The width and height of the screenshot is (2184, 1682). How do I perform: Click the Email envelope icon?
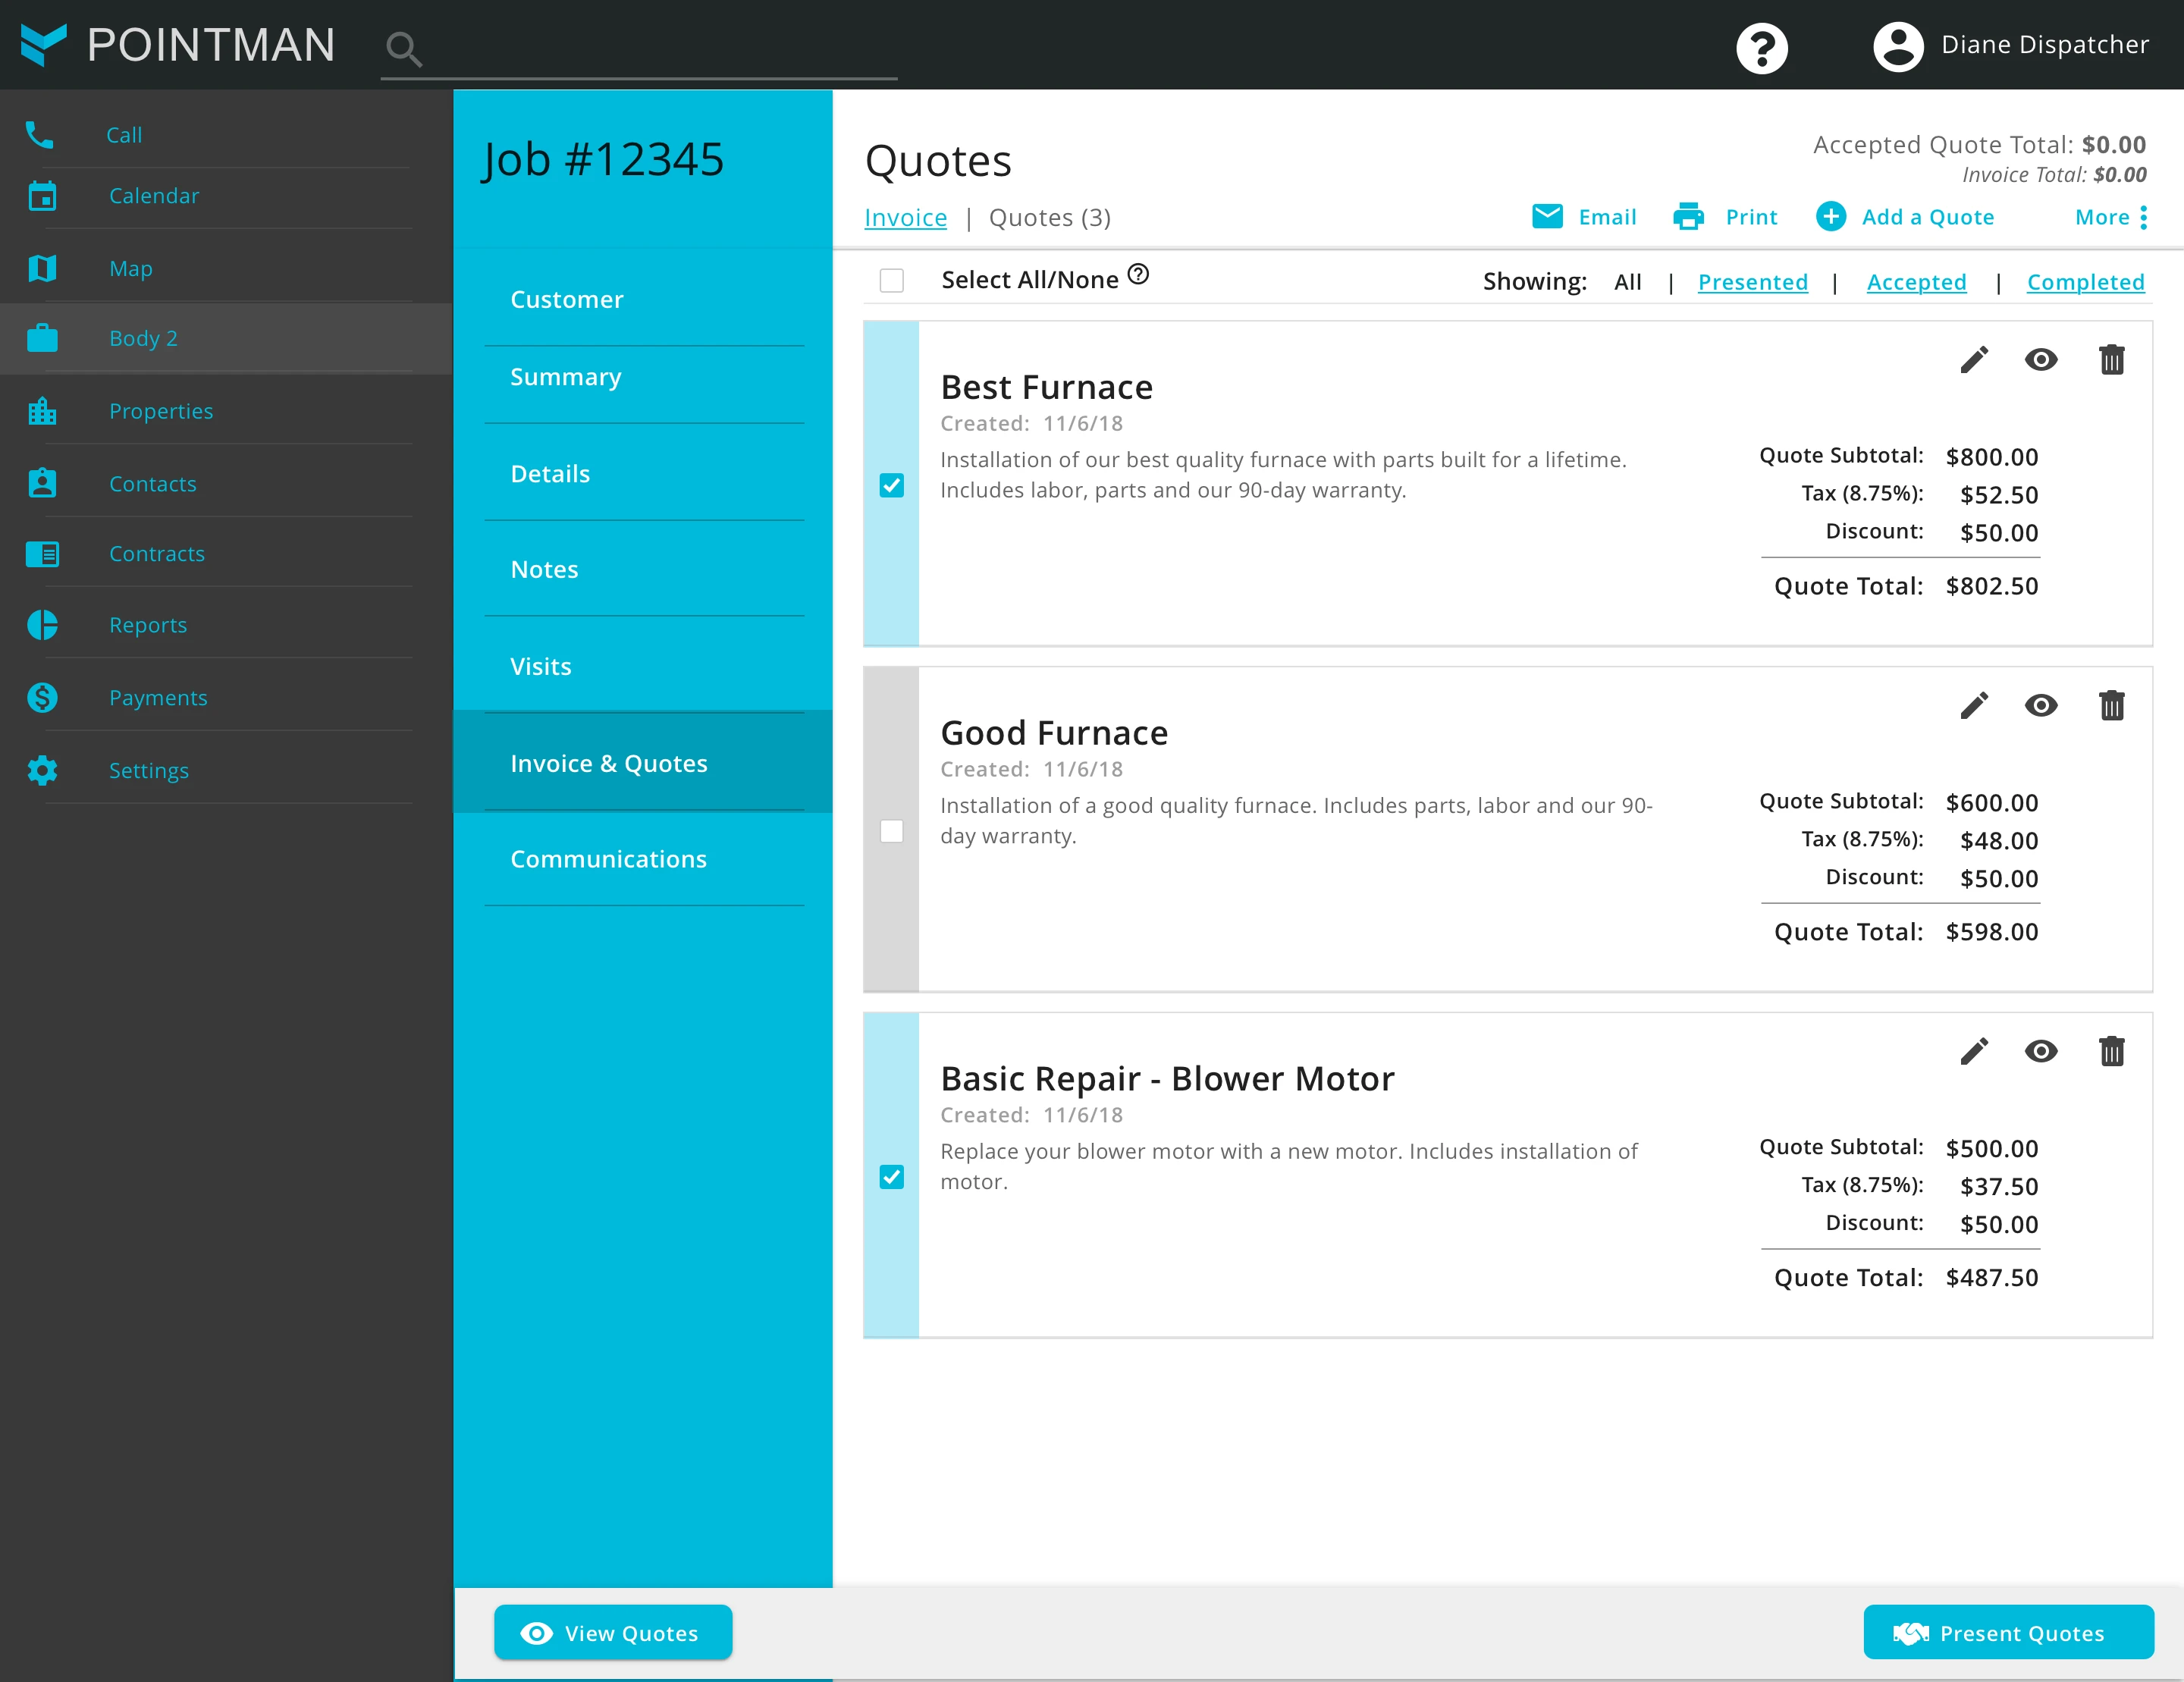pos(1546,217)
